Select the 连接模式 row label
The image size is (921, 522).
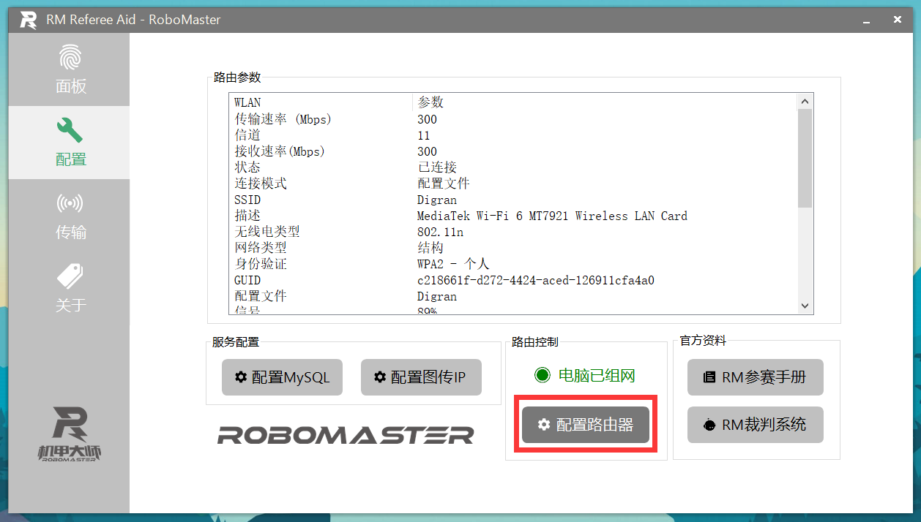[261, 184]
